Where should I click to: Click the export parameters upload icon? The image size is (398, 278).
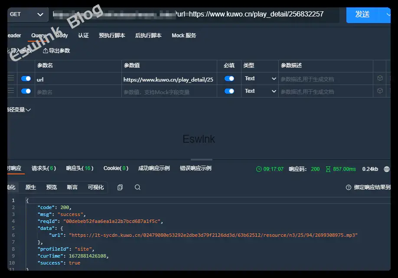(x=46, y=51)
